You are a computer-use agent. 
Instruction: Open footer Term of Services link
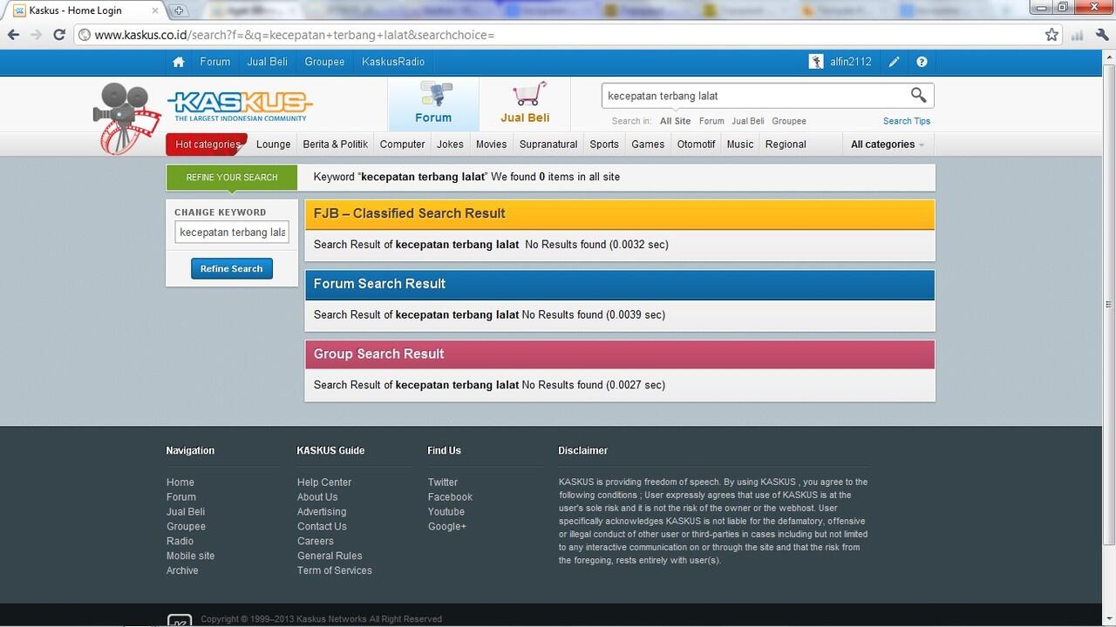click(335, 571)
